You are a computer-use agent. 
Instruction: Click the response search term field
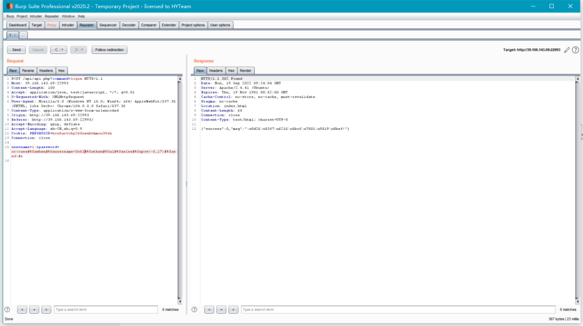[x=398, y=309]
